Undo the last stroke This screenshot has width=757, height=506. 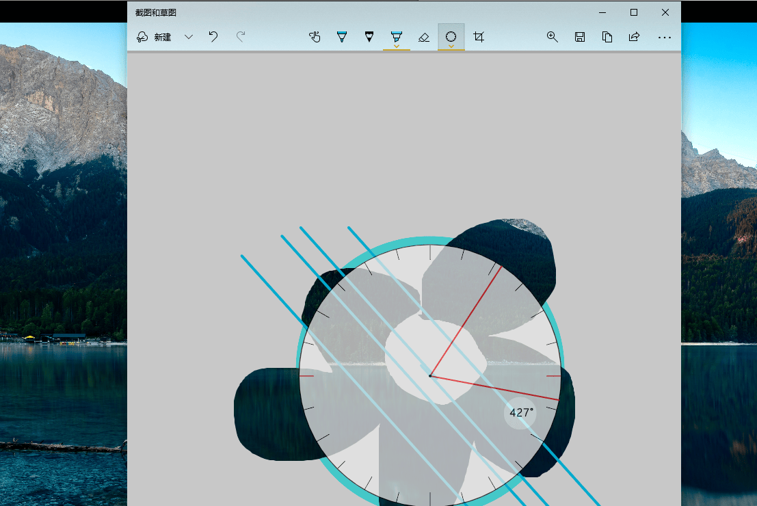pos(213,37)
